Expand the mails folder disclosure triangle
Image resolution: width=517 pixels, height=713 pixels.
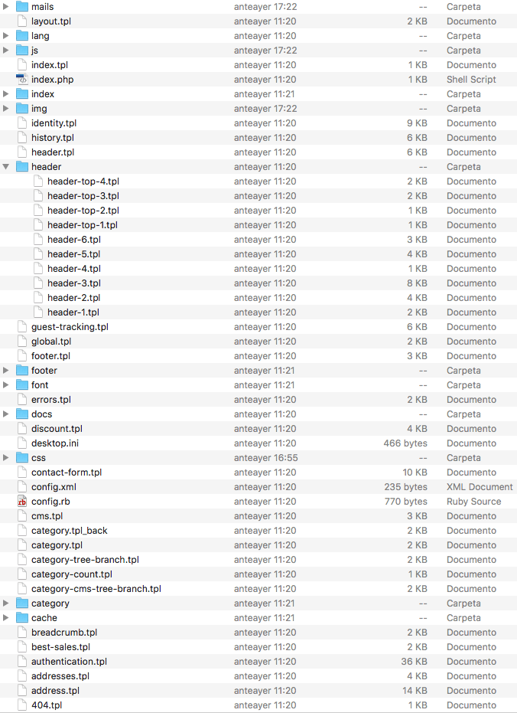click(x=6, y=7)
